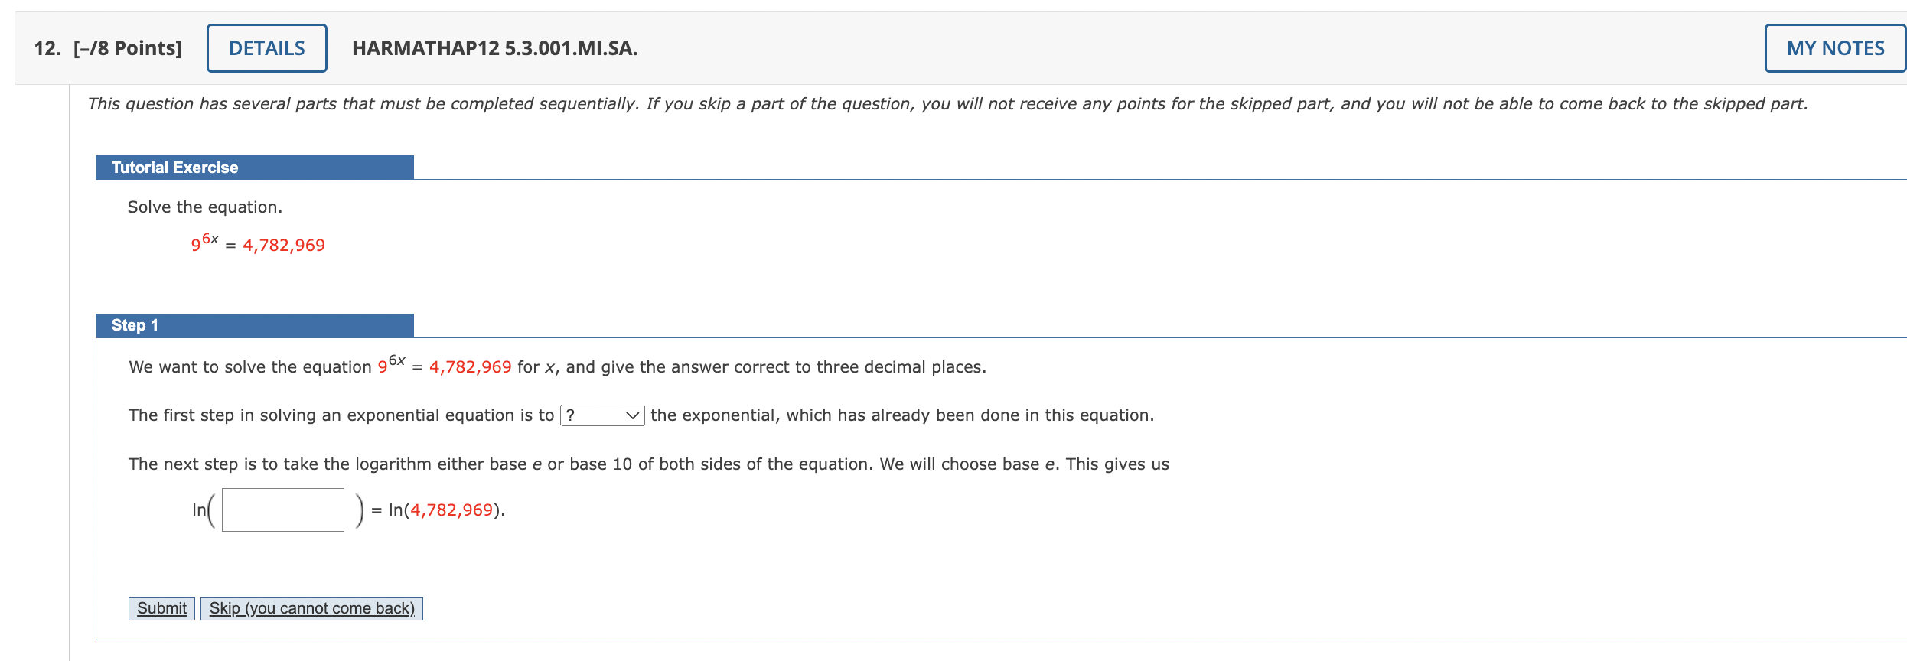The image size is (1907, 661).
Task: Click the 'Solve the equation.' prompt text
Action: click(204, 207)
